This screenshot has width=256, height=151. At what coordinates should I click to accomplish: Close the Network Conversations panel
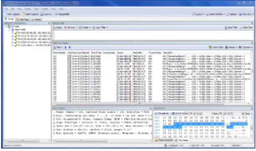49,23
